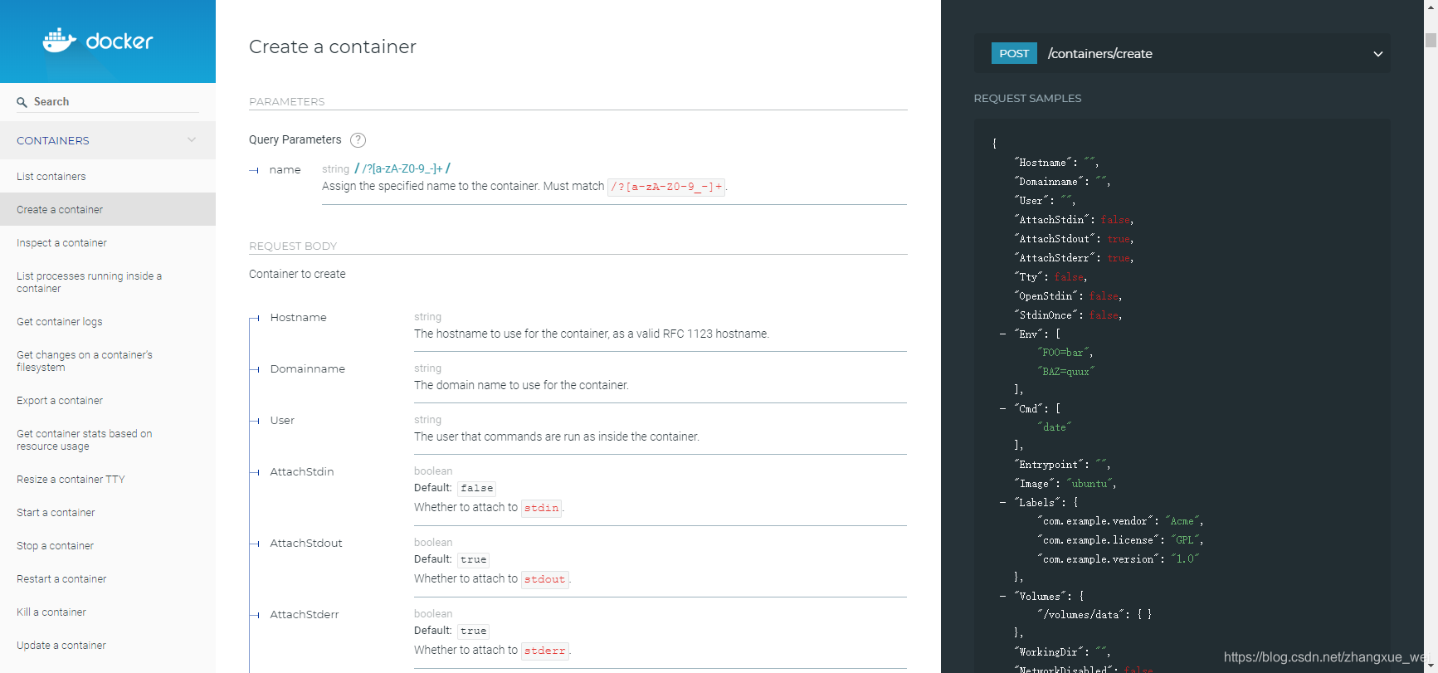Viewport: 1438px width, 673px height.
Task: Click the "BAZ=quux" JSON value
Action: (x=1066, y=372)
